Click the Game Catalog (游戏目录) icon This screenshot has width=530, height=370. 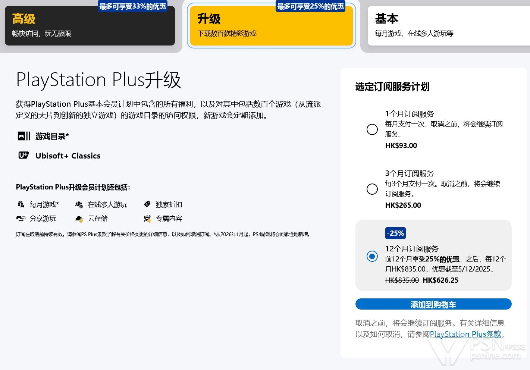pyautogui.click(x=24, y=136)
